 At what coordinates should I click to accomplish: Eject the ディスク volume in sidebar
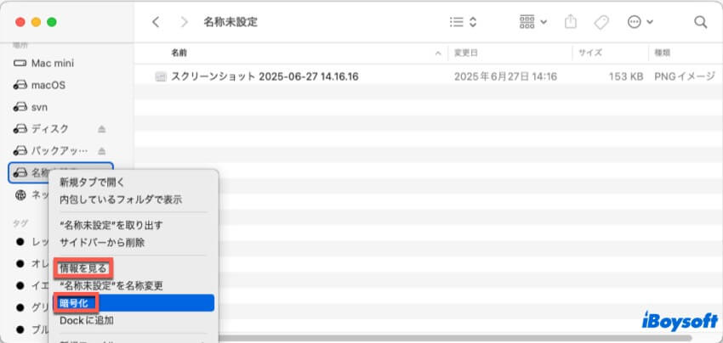(102, 129)
